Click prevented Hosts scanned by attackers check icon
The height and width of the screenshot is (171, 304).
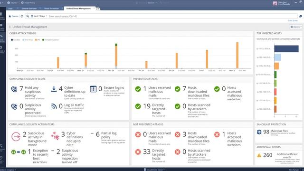point(177,106)
